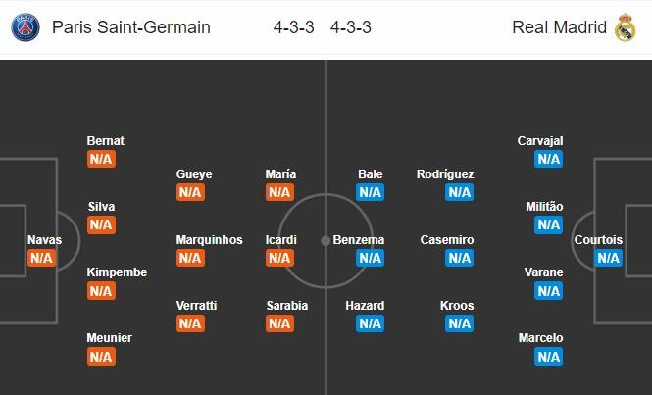Select the player name Kimpembe
The height and width of the screenshot is (395, 652).
117,272
